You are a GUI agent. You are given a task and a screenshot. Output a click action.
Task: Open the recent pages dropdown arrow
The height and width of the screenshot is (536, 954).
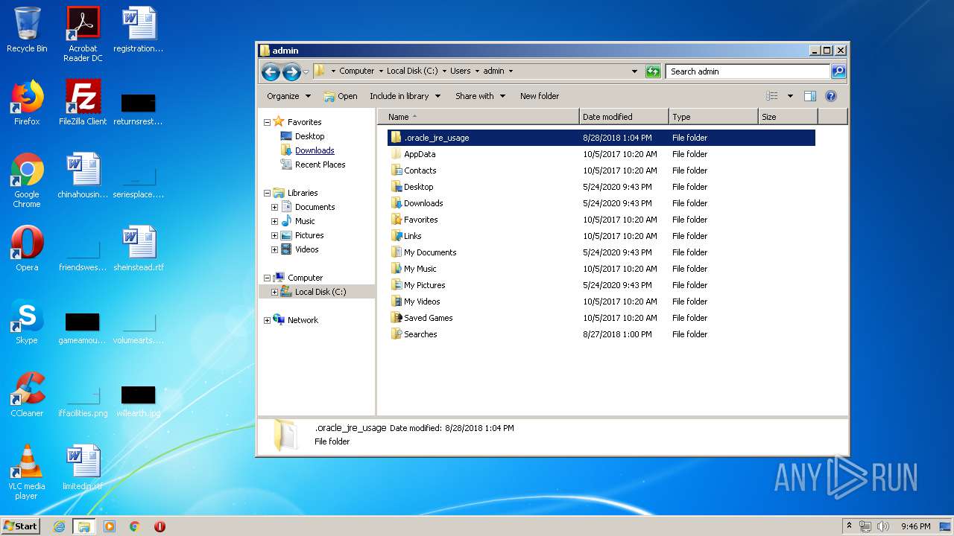[306, 72]
